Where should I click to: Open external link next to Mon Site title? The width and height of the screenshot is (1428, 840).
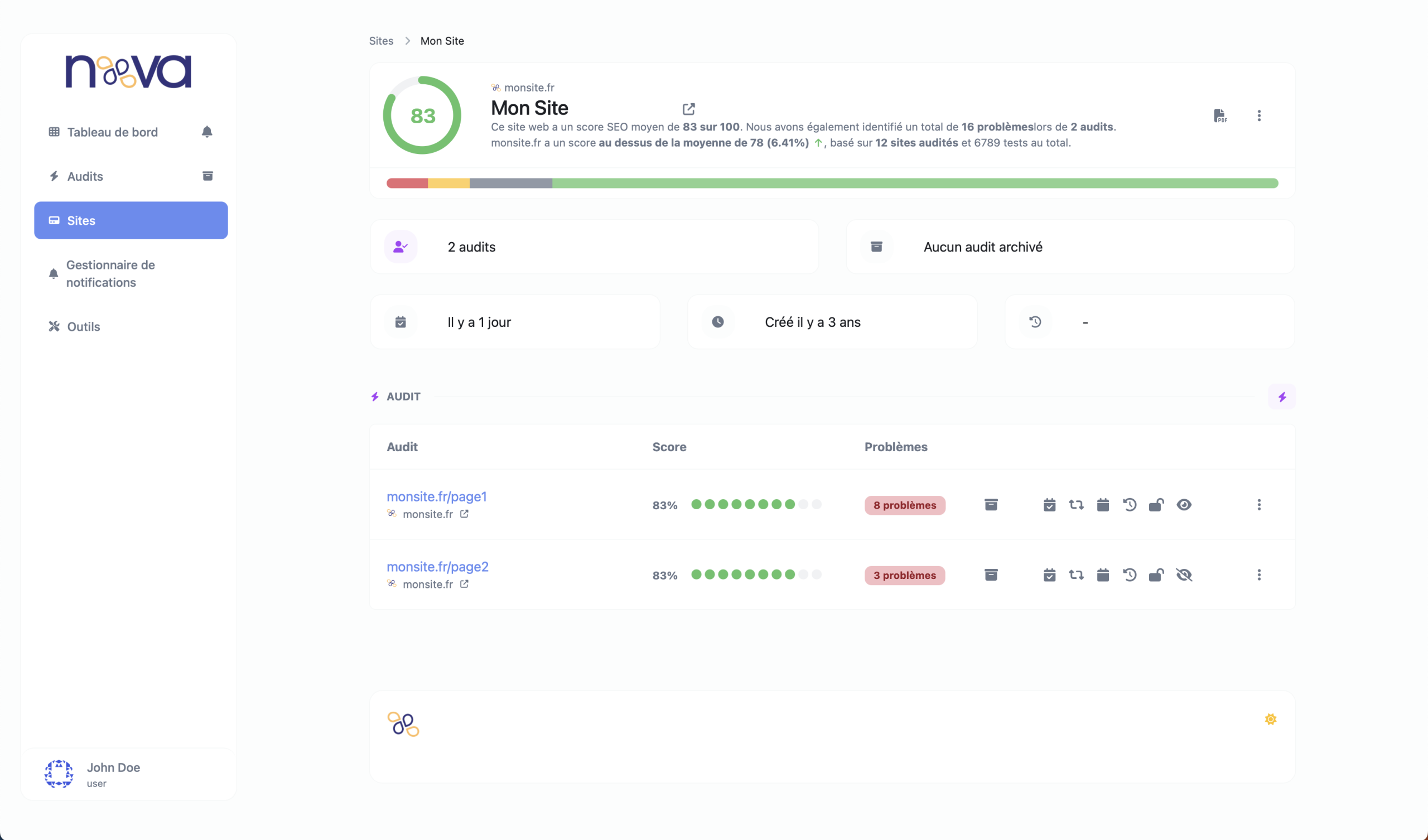[x=688, y=109]
